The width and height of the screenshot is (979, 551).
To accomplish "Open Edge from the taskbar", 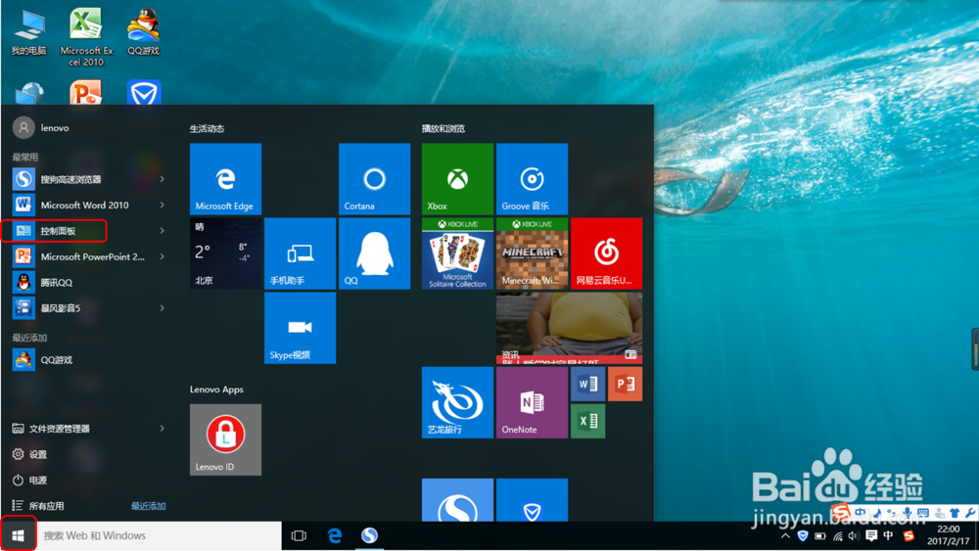I will click(x=335, y=535).
